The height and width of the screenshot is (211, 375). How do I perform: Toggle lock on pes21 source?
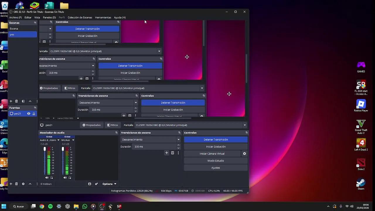tap(34, 113)
